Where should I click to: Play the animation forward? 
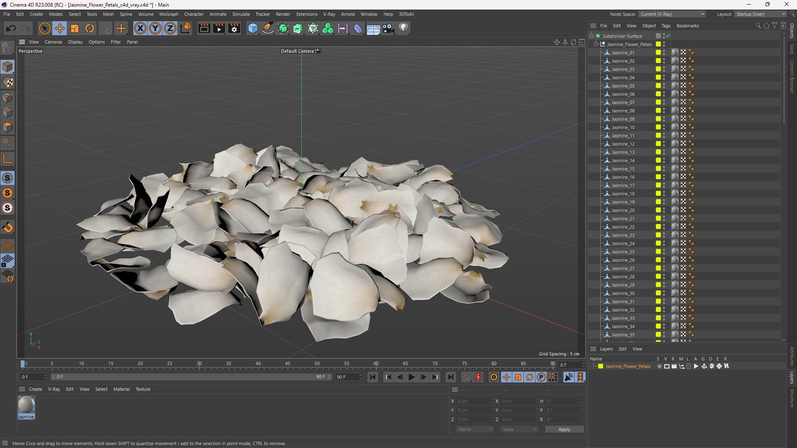(x=411, y=377)
